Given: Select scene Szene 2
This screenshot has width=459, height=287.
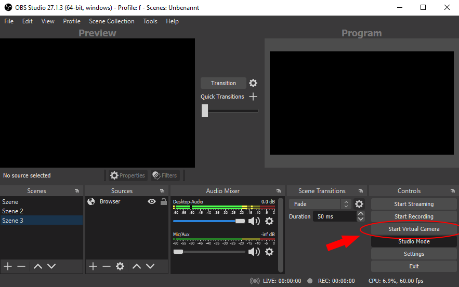Looking at the screenshot, I should [41, 211].
